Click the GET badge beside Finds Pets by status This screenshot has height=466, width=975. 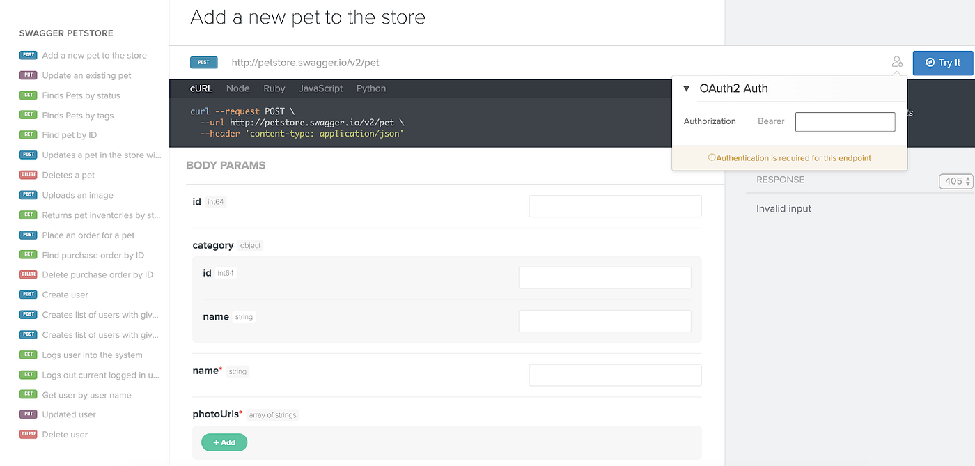[x=28, y=95]
